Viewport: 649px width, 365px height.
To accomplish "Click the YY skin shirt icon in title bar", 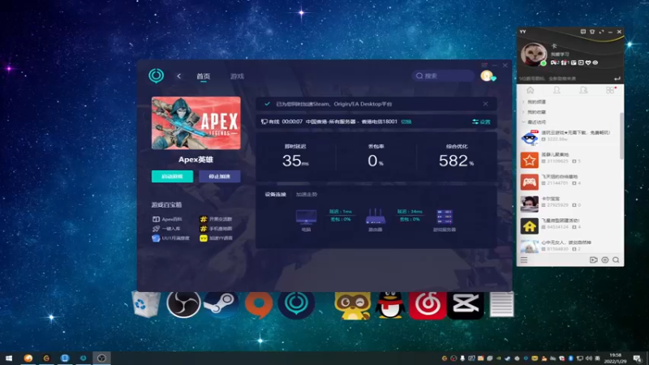I will (592, 32).
